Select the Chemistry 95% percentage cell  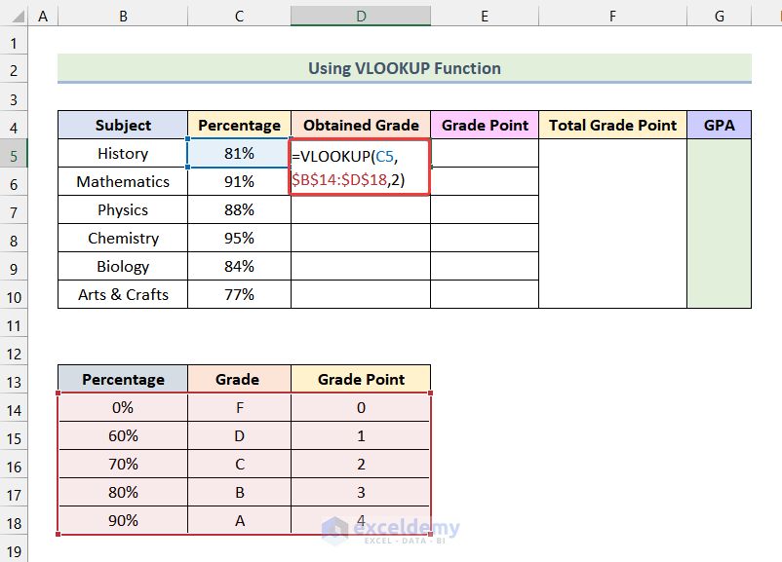pyautogui.click(x=239, y=239)
